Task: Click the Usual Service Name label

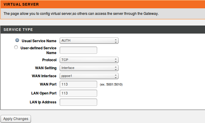Action: click(39, 41)
